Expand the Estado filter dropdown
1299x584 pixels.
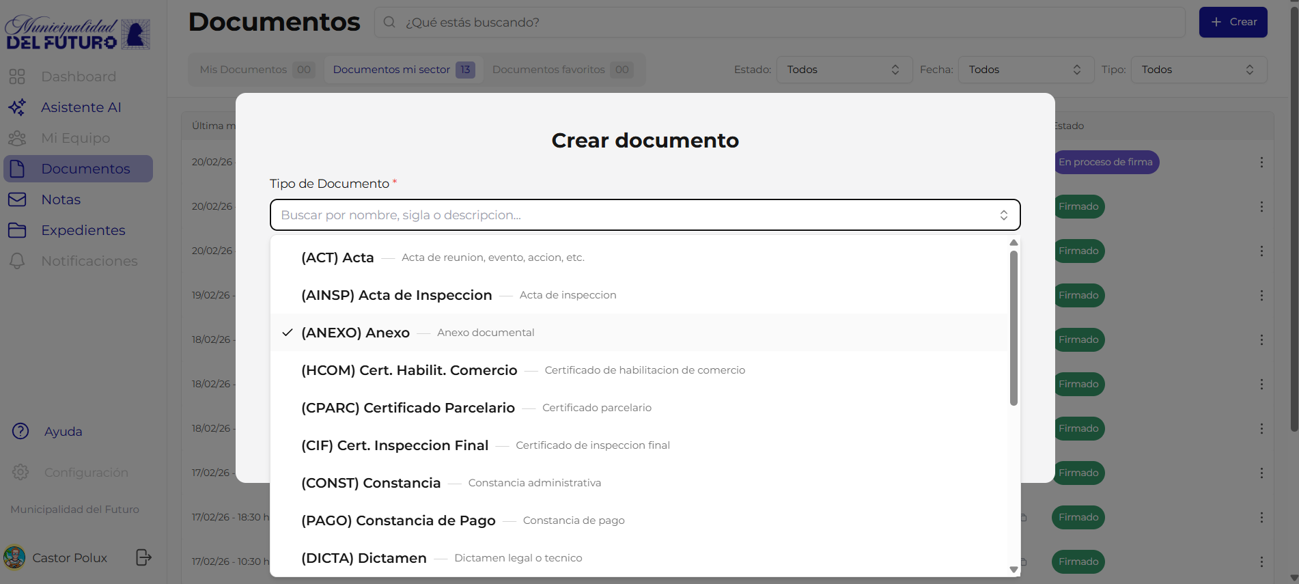point(843,70)
